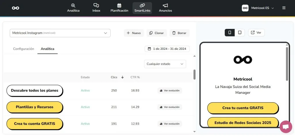Go to Planificación calendar
The height and width of the screenshot is (136, 295).
coord(119,8)
